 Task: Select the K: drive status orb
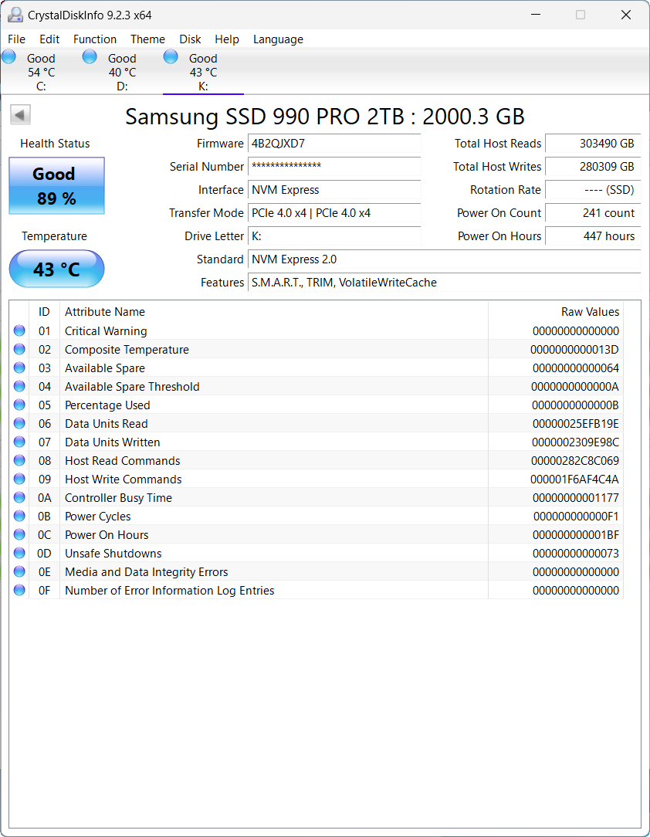[x=171, y=56]
